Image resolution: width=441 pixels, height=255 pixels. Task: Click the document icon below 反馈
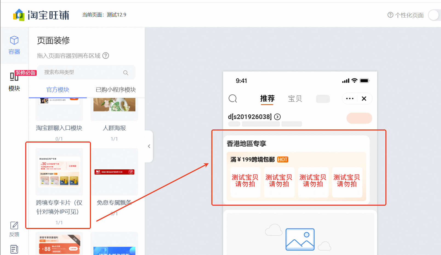pos(14,249)
